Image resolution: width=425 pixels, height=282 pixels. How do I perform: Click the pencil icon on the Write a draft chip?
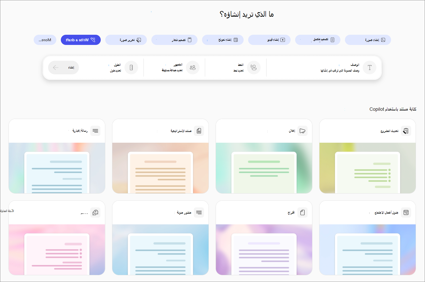click(93, 40)
